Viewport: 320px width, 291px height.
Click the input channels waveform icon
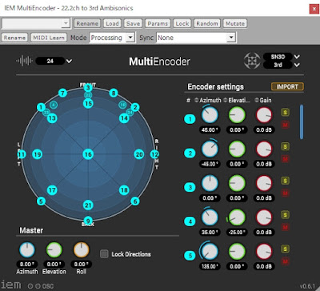(x=24, y=61)
